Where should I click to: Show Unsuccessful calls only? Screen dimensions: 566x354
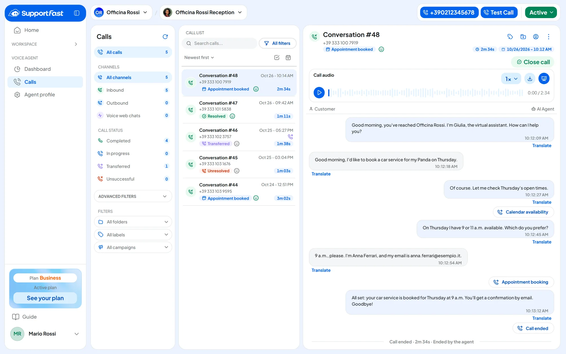pos(133,179)
